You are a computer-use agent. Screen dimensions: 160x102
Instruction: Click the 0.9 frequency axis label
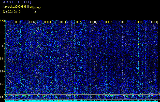[2, 59]
